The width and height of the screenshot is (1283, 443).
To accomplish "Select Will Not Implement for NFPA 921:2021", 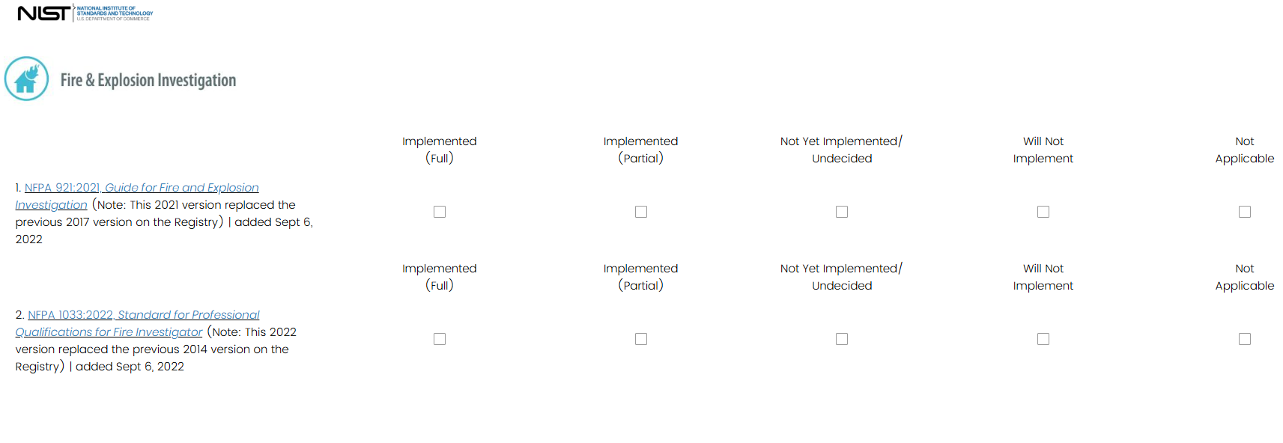I will click(1043, 212).
